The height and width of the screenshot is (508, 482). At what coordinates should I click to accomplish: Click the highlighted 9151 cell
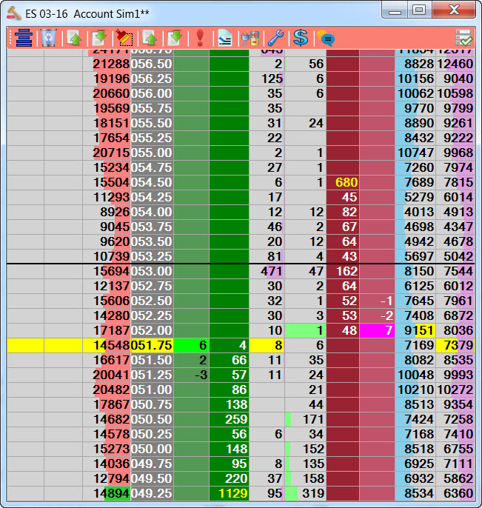(x=415, y=330)
